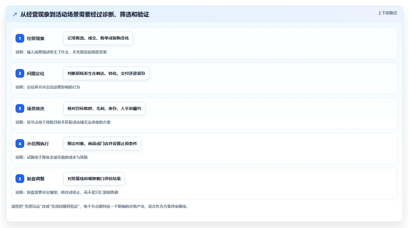Select the heading 从经营现象到活动场景需要经过诊断、筛选和验证
Screen dimensions: 409x228
[x=85, y=14]
